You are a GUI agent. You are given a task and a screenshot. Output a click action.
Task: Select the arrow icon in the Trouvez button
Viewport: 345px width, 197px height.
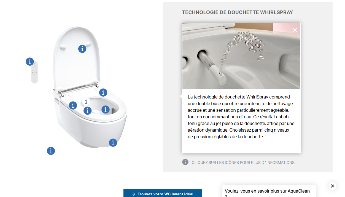point(133,194)
